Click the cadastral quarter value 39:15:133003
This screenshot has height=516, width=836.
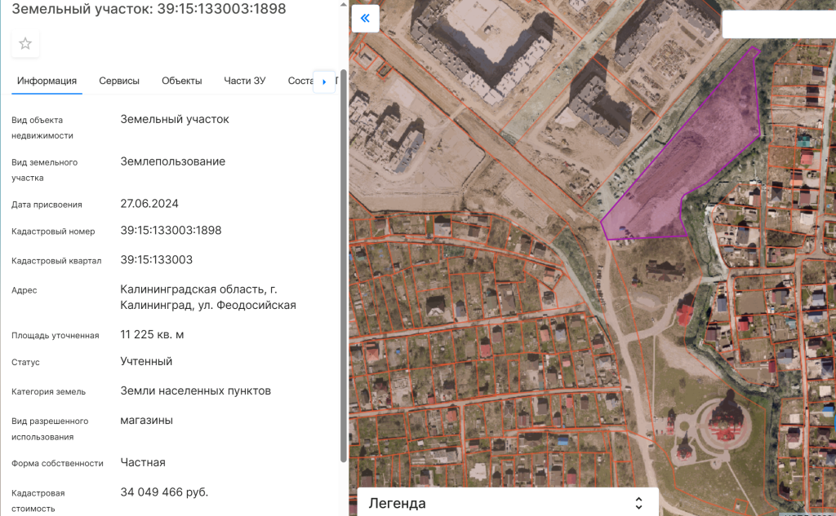[x=156, y=260]
